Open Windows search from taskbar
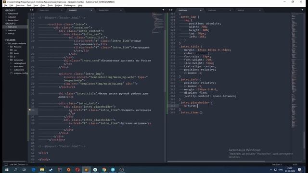The width and height of the screenshot is (308, 173). 15,170
